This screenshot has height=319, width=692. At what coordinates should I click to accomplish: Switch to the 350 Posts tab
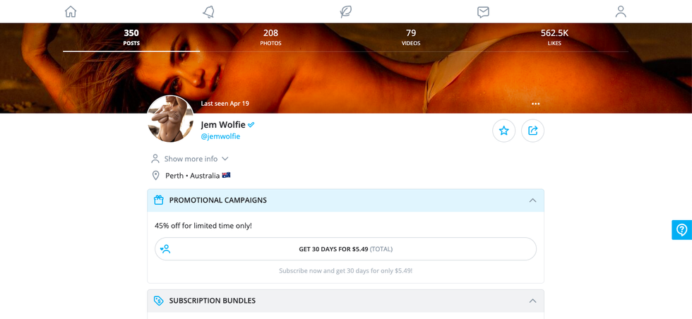click(131, 37)
